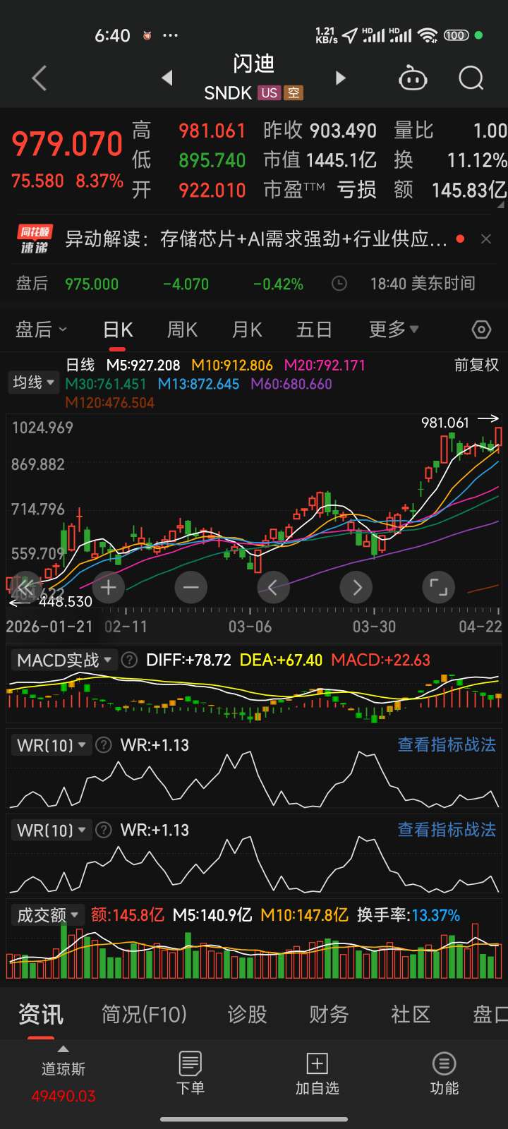Zoom out the K-line chart

click(191, 587)
